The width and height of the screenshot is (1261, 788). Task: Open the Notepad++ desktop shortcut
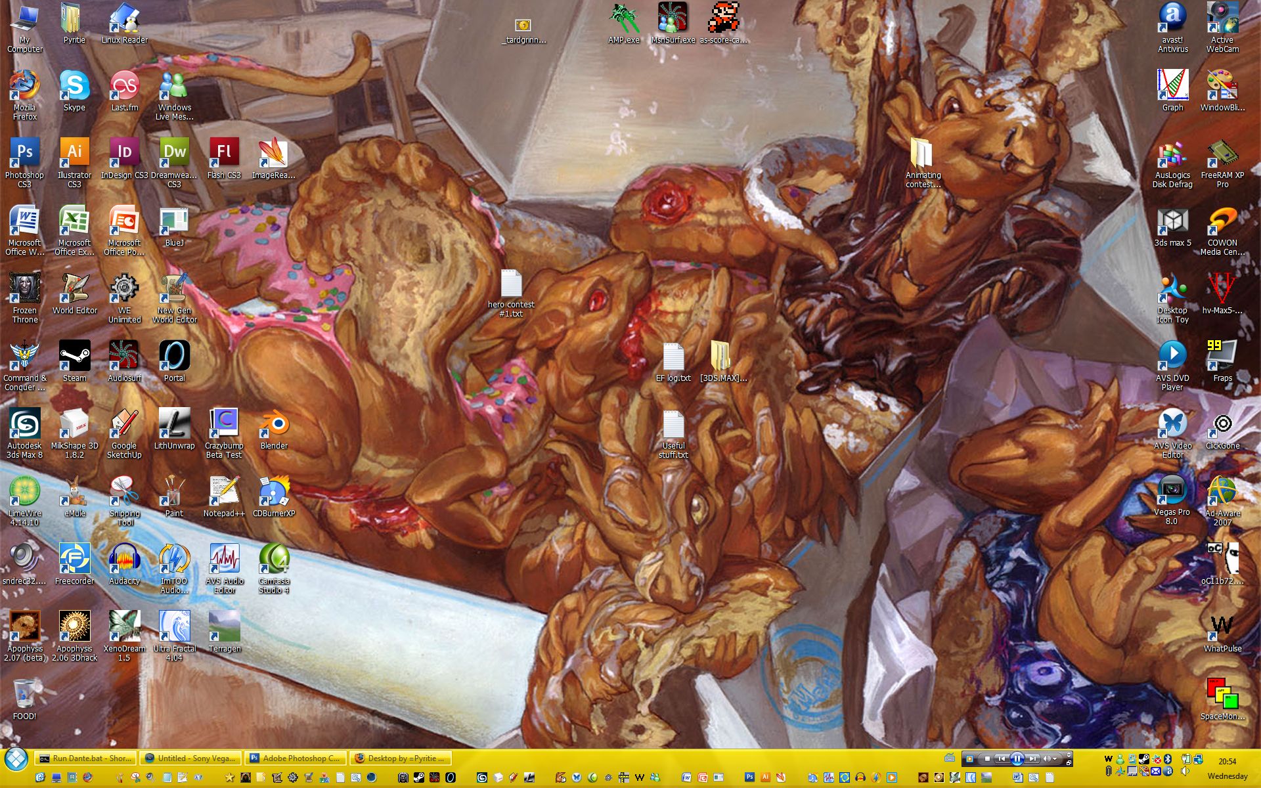point(224,496)
